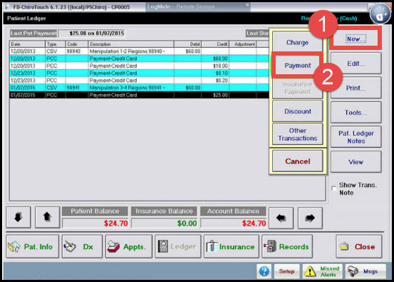The height and width of the screenshot is (282, 394).
Task: Select the 12/20/2013 CSV 98940 row
Action: pyautogui.click(x=139, y=51)
